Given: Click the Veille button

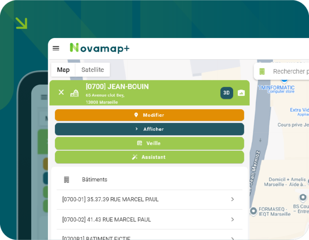Looking at the screenshot, I should (x=149, y=143).
